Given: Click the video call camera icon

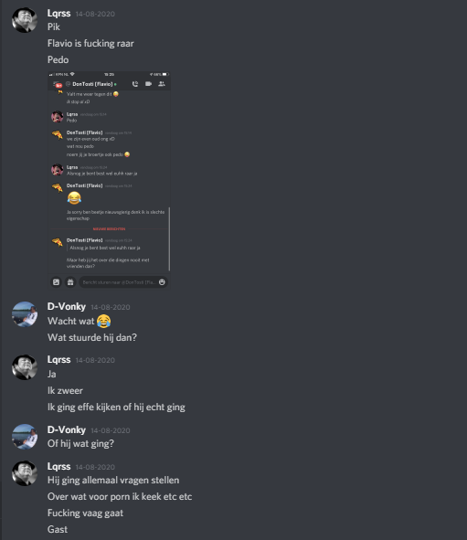Looking at the screenshot, I should coord(148,84).
